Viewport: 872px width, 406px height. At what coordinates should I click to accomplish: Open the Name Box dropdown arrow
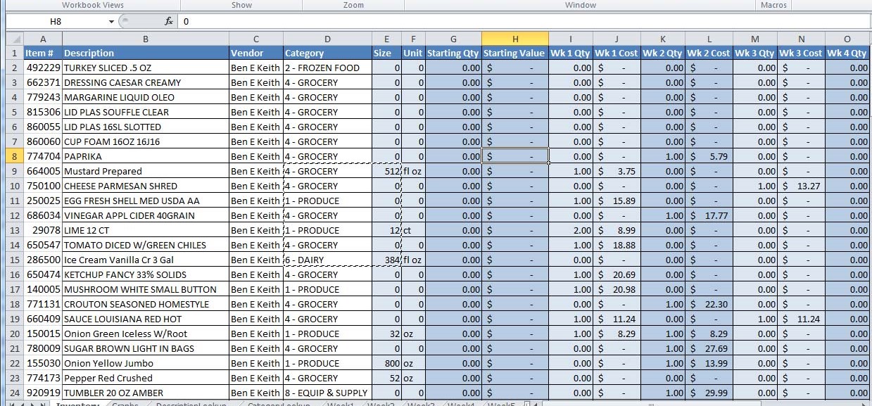click(x=110, y=21)
